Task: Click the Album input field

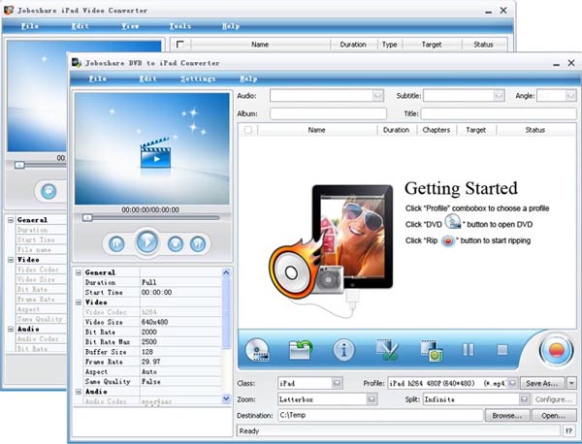Action: [x=328, y=113]
